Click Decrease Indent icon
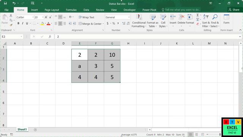Image resolution: width=243 pixels, height=137 pixels. [x=70, y=24]
